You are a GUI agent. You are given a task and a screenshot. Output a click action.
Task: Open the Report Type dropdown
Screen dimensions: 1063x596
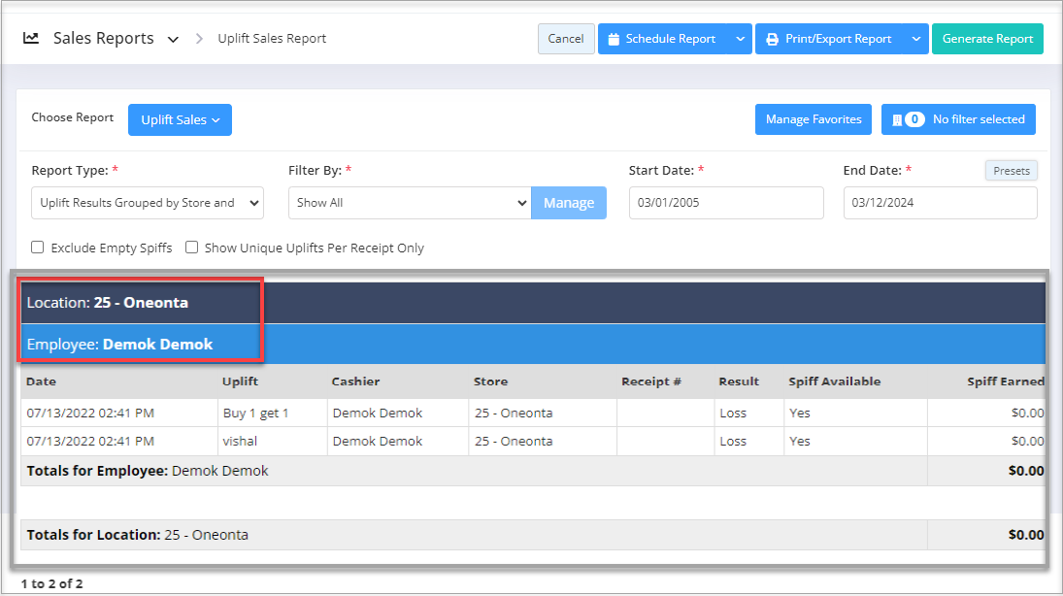coord(148,203)
